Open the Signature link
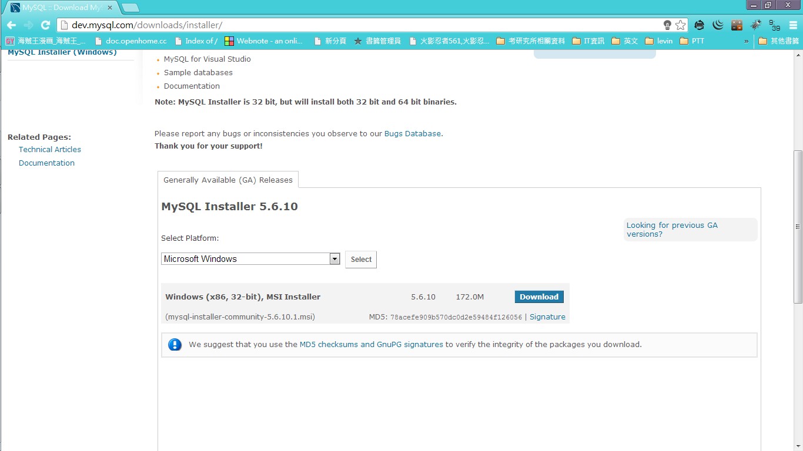The height and width of the screenshot is (451, 803). 547,317
